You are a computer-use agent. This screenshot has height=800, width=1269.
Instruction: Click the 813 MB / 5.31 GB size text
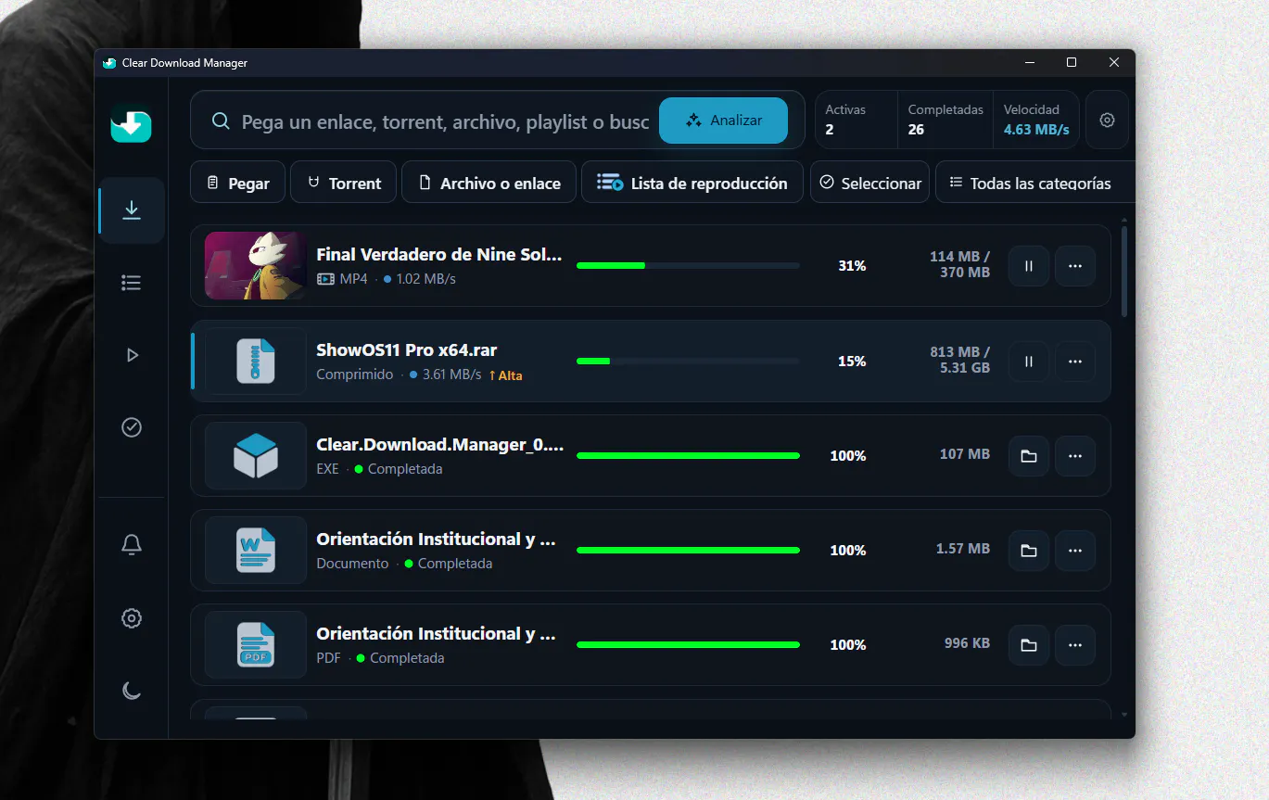pyautogui.click(x=959, y=360)
